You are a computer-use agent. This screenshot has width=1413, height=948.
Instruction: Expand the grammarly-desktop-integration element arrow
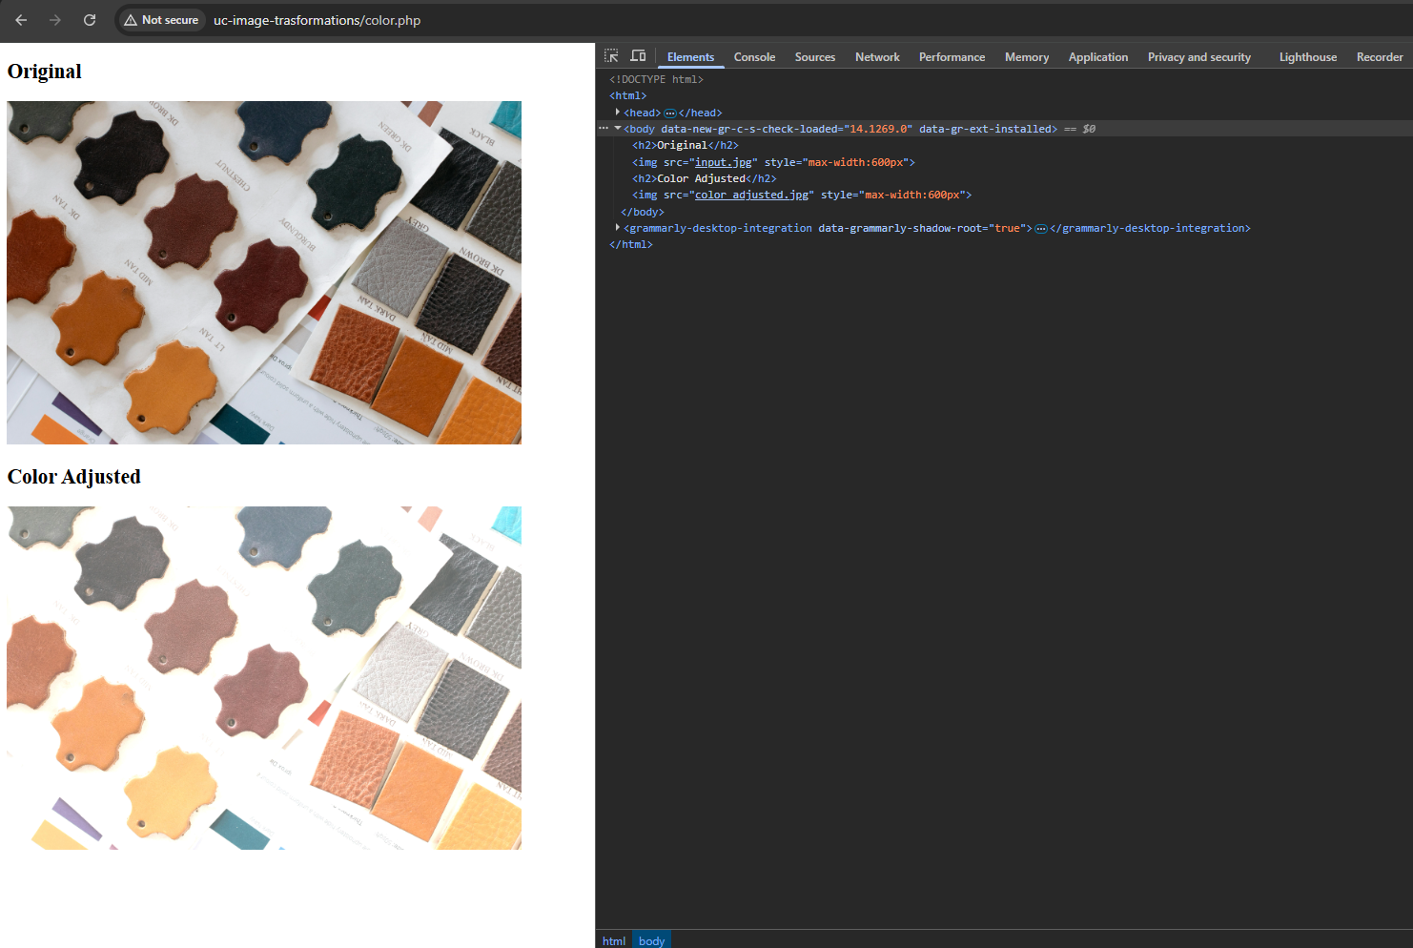point(618,227)
